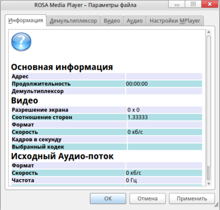Select the Кадров в секунду label
Viewport: 220px width, 210px height.
(37, 140)
